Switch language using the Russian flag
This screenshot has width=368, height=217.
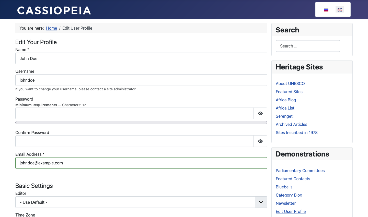[326, 10]
